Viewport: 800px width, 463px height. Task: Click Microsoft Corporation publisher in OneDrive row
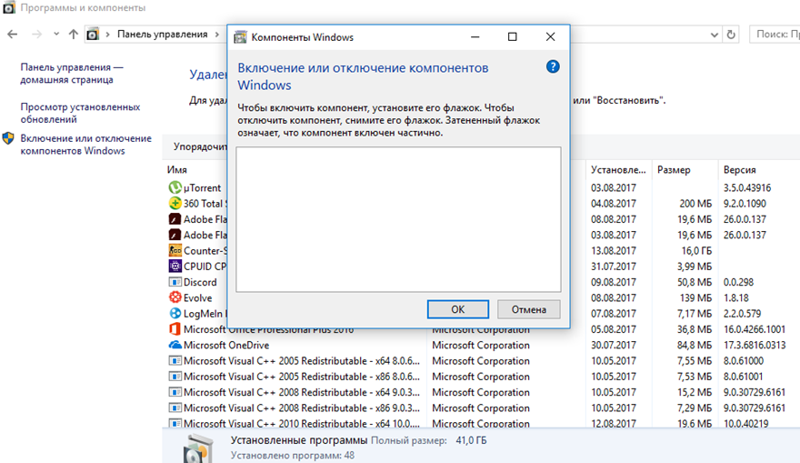coord(481,345)
